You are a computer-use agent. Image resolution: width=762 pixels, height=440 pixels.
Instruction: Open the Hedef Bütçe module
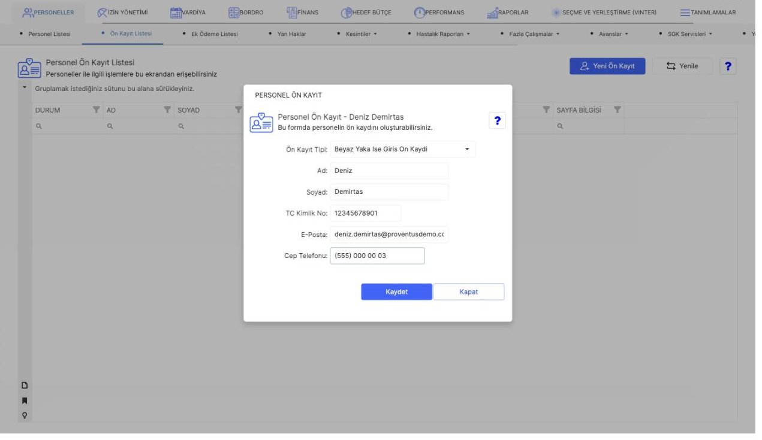pos(366,13)
